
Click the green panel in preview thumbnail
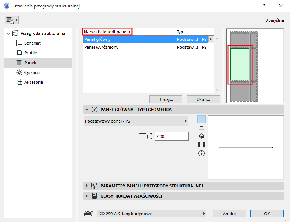240,64
